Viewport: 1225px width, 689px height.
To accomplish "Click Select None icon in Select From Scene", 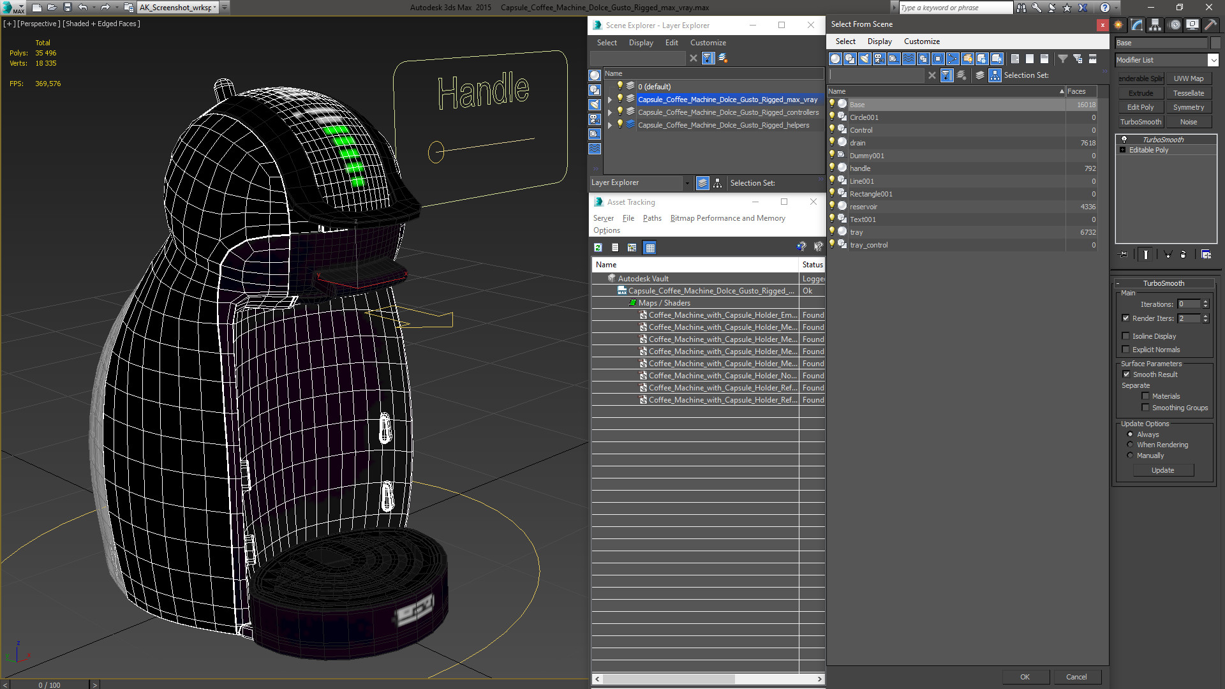I will (x=1030, y=59).
